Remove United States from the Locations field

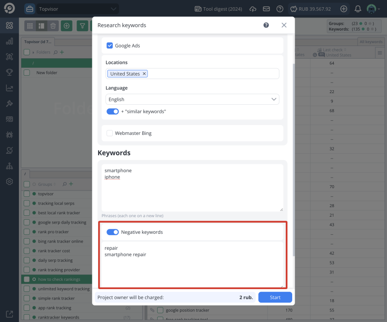pyautogui.click(x=144, y=73)
